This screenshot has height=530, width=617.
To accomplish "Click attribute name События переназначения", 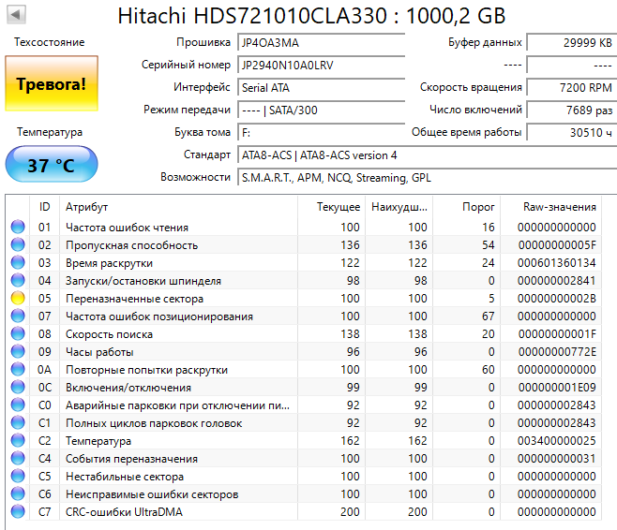I will 131,459.
